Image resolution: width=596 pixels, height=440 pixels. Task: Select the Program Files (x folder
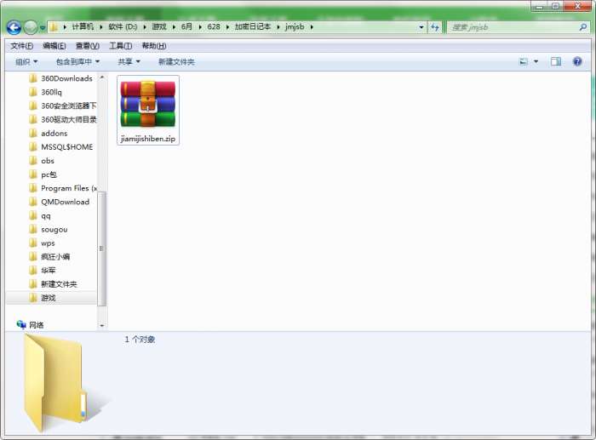coord(62,188)
